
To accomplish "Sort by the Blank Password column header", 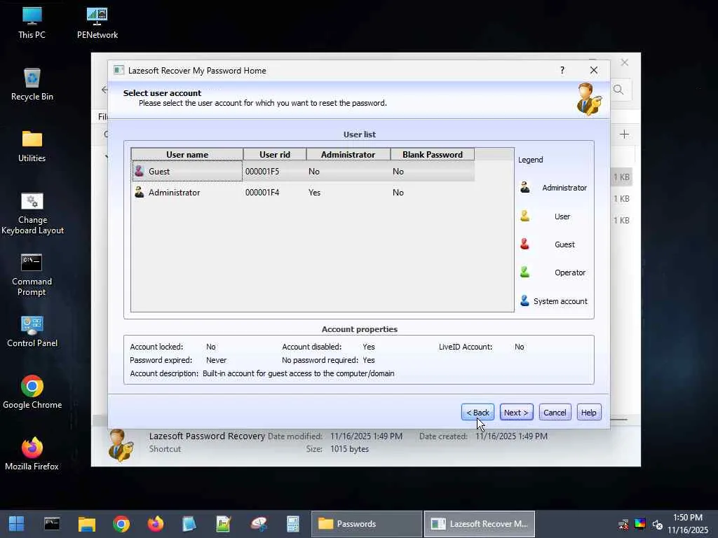I will (432, 155).
